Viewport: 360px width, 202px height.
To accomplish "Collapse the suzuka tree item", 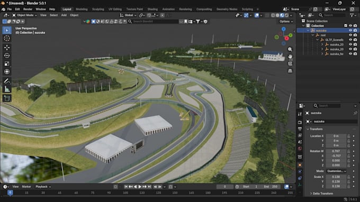I will (308, 31).
